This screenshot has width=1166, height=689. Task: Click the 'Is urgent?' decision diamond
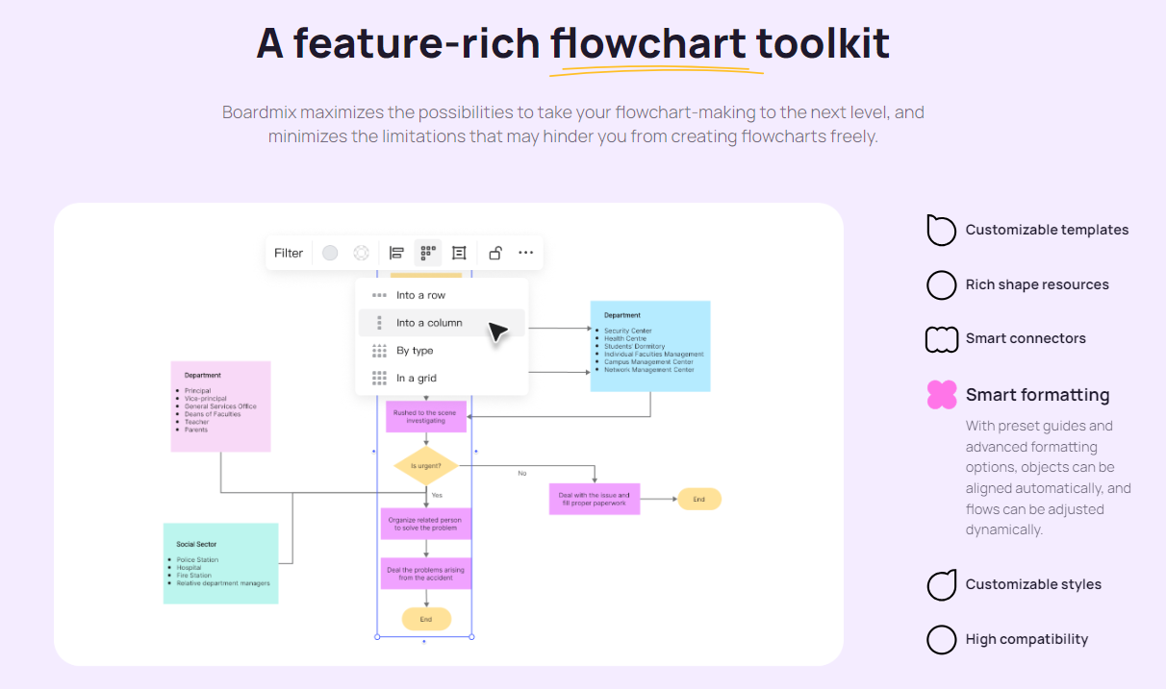pos(426,465)
